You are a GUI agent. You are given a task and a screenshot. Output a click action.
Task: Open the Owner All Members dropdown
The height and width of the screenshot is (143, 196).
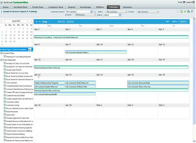click(x=85, y=15)
